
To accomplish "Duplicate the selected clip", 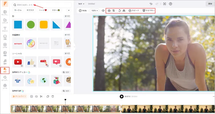I will (48, 96).
